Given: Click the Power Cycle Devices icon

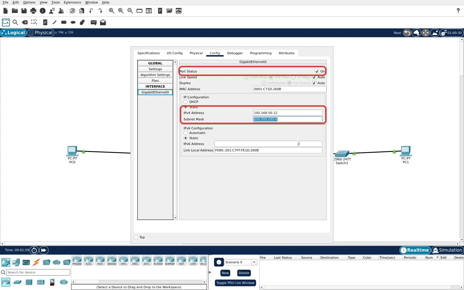Looking at the screenshot, I should pos(34,250).
